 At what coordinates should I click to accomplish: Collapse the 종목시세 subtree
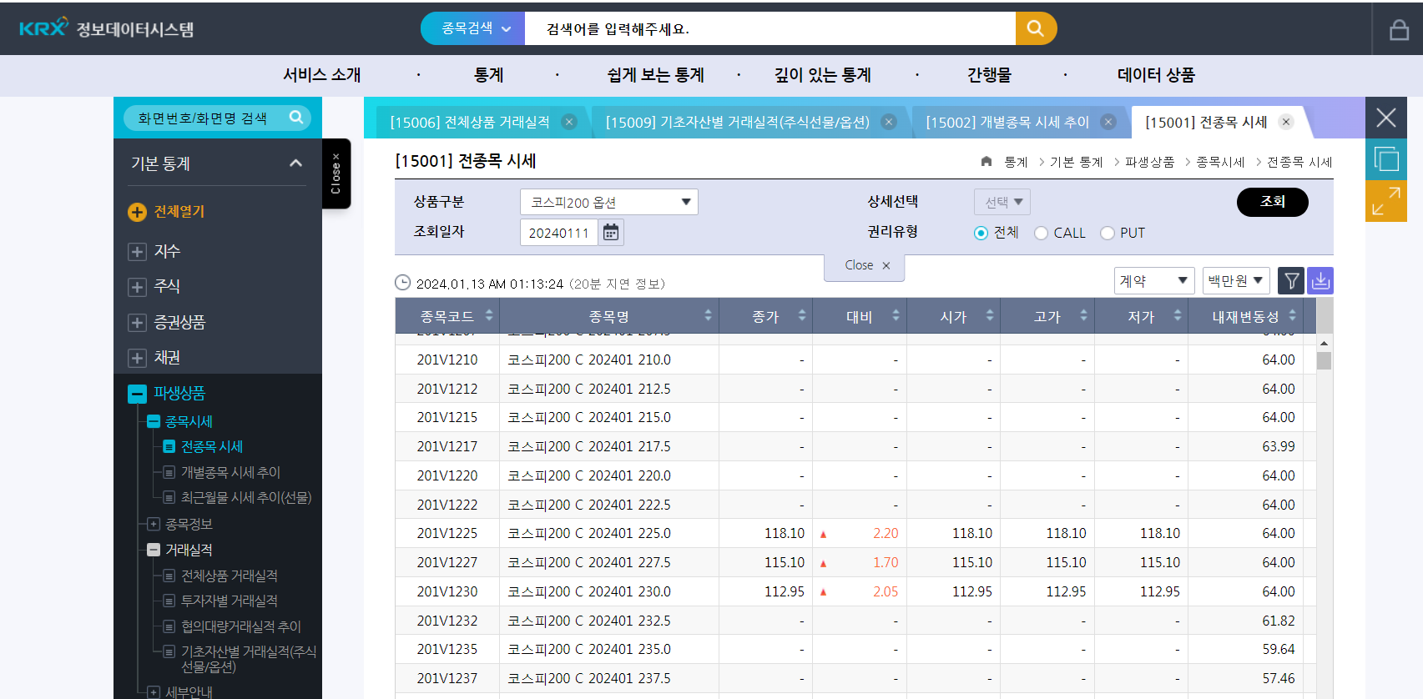click(x=154, y=422)
